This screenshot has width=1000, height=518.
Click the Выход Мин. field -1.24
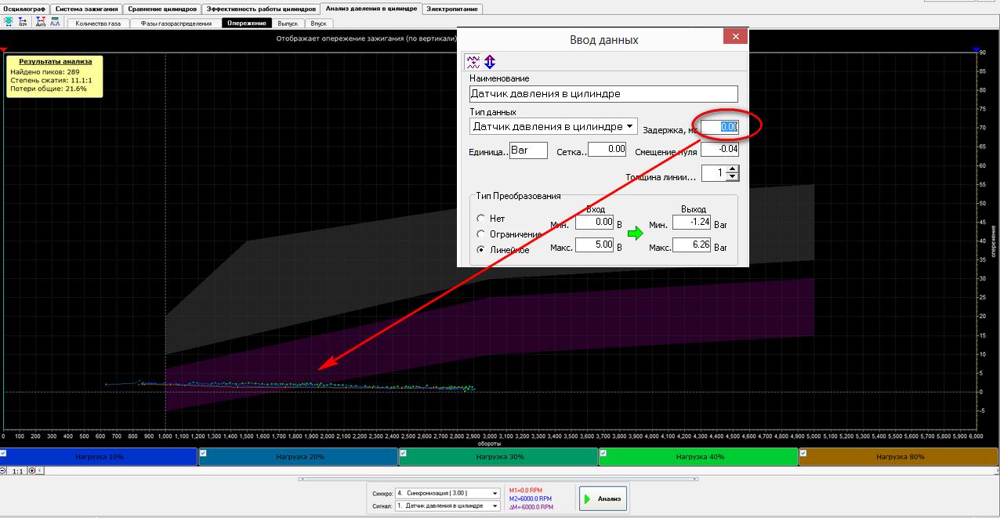click(691, 223)
